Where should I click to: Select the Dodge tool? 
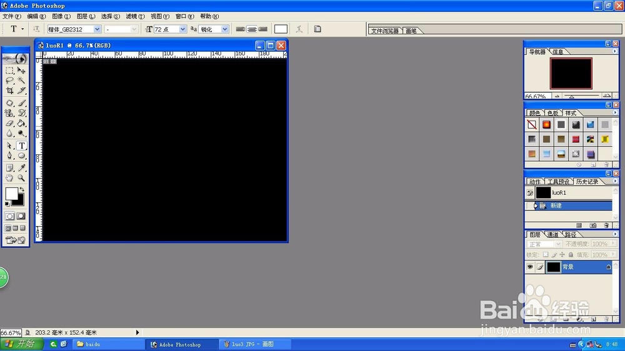[x=21, y=133]
